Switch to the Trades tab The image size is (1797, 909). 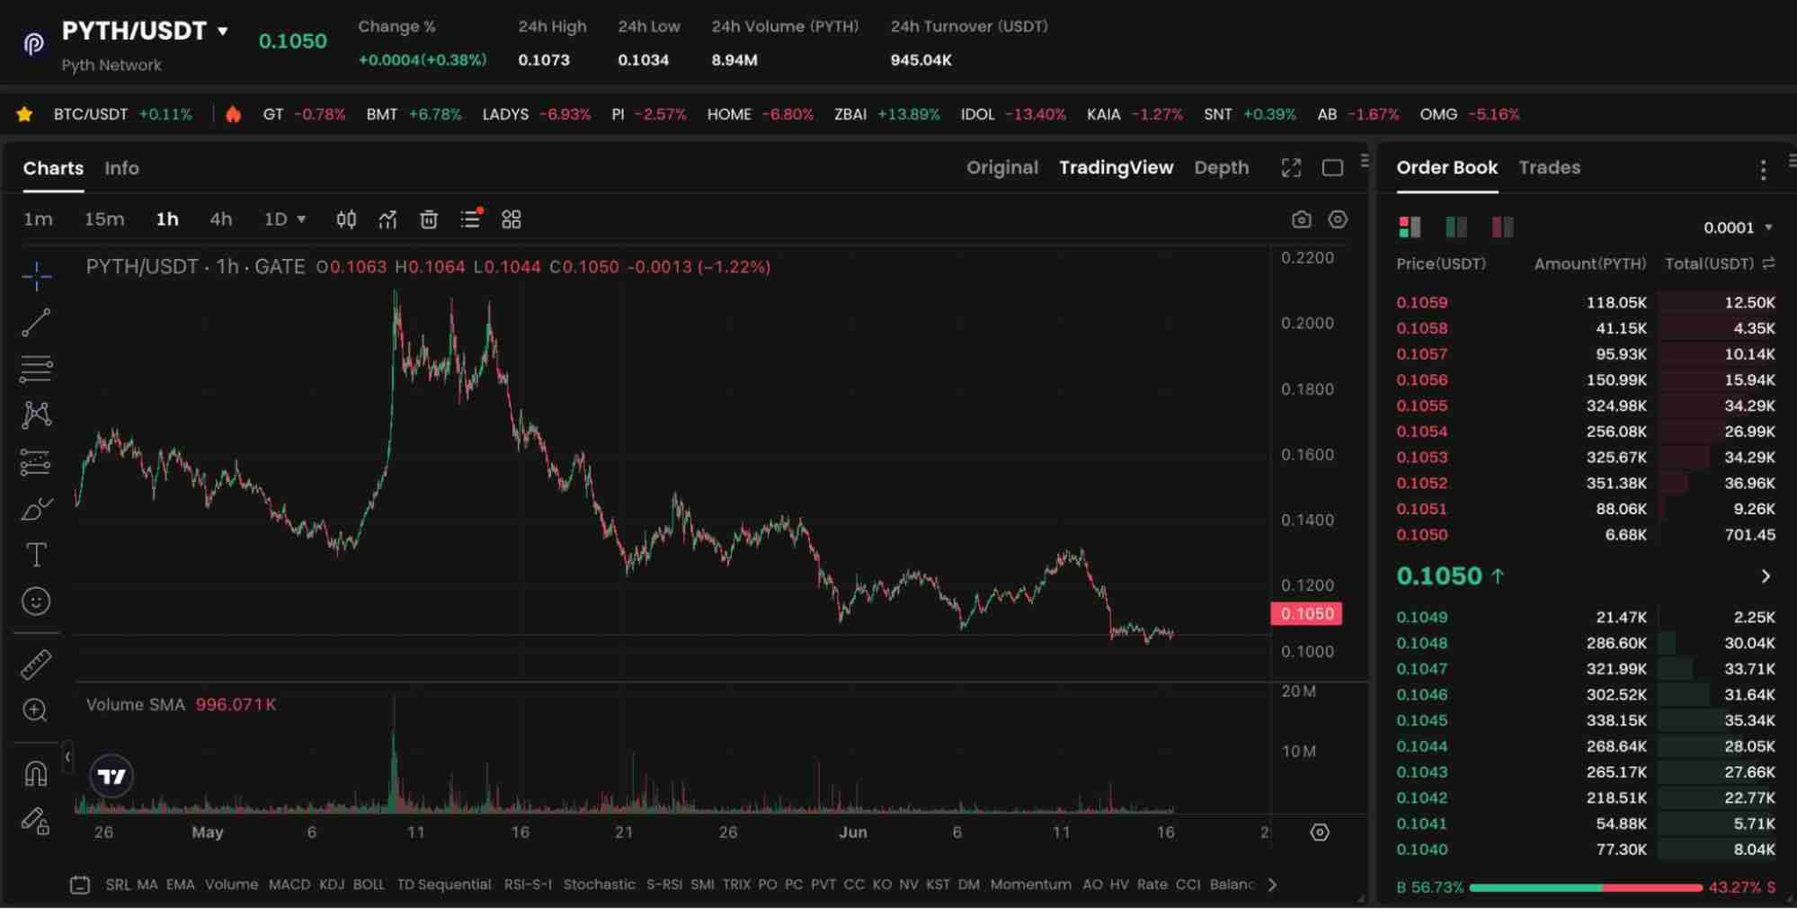click(1549, 168)
